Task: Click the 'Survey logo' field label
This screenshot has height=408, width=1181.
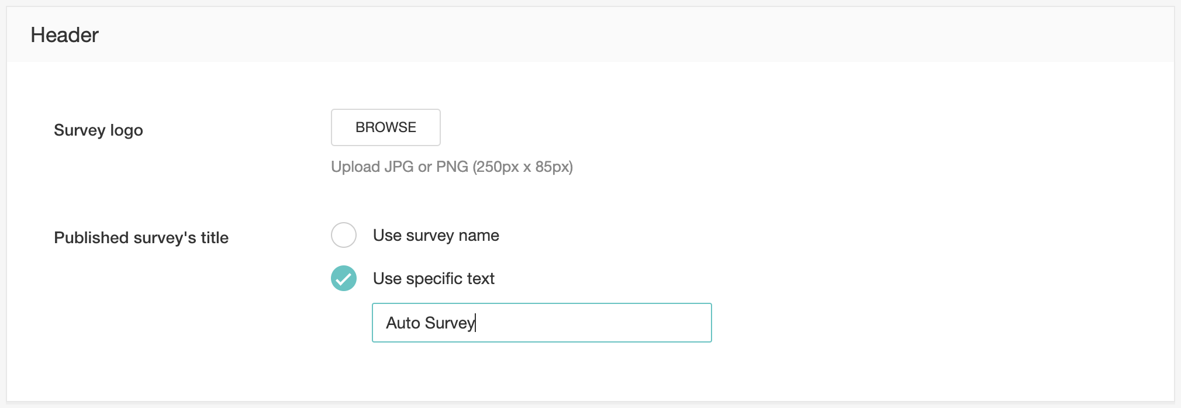Action: (x=98, y=130)
